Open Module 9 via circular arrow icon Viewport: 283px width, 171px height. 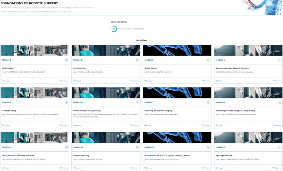point(67,147)
